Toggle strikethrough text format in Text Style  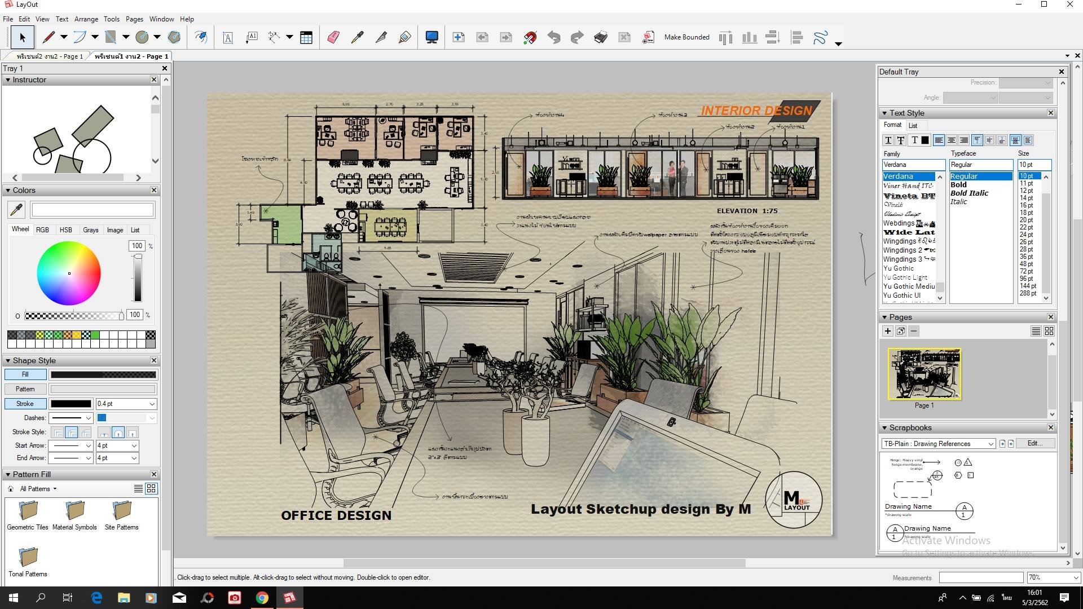(x=901, y=140)
